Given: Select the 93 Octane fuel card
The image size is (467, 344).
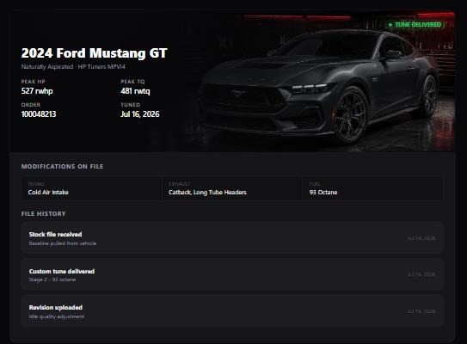Looking at the screenshot, I should coord(372,188).
